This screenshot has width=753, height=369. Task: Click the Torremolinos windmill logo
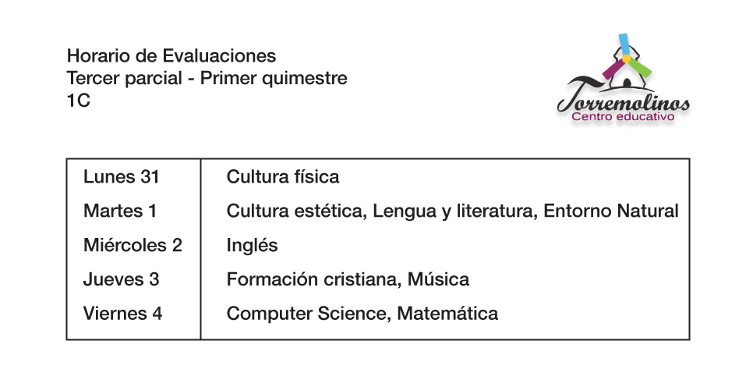tap(624, 80)
